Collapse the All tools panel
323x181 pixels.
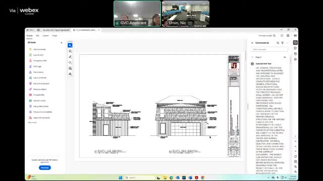pyautogui.click(x=62, y=43)
